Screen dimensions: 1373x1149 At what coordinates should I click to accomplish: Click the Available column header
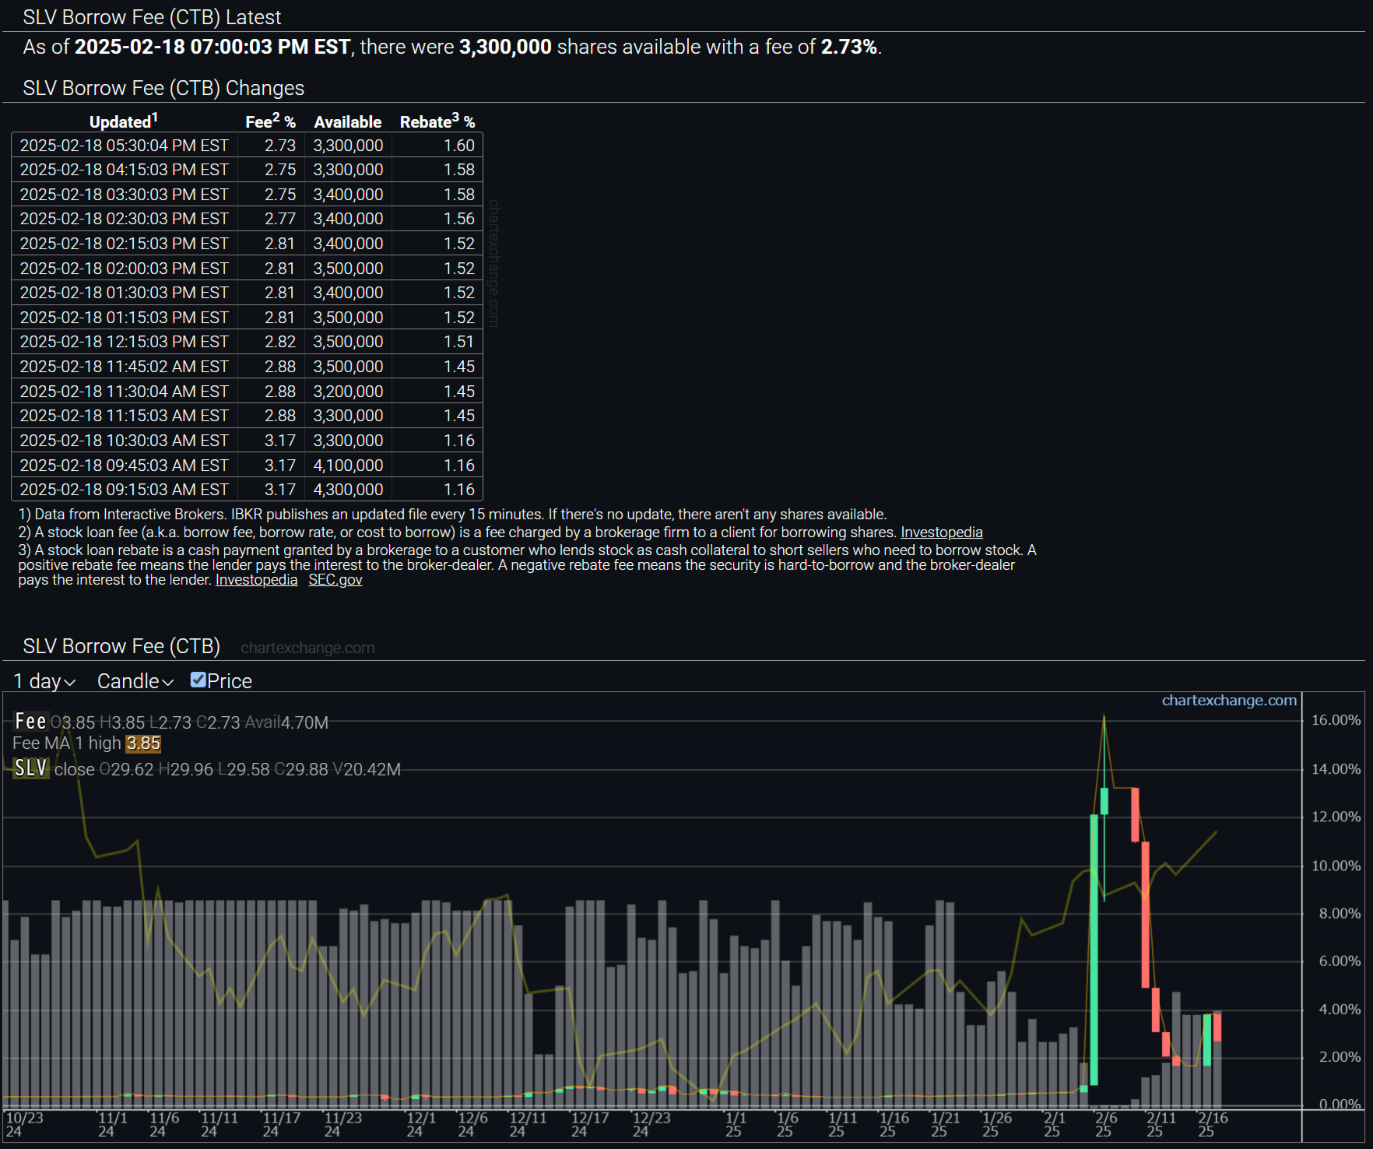point(347,122)
